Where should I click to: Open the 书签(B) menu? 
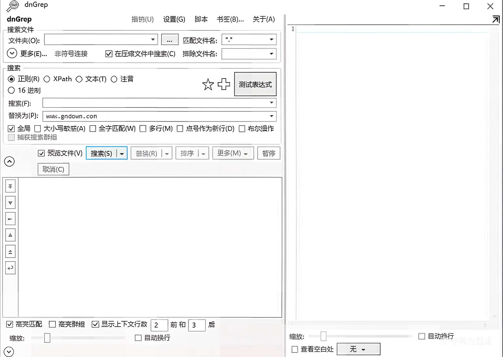point(230,19)
